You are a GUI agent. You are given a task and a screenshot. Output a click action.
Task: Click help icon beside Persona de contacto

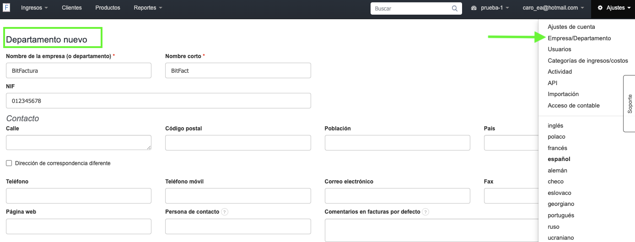click(x=225, y=212)
